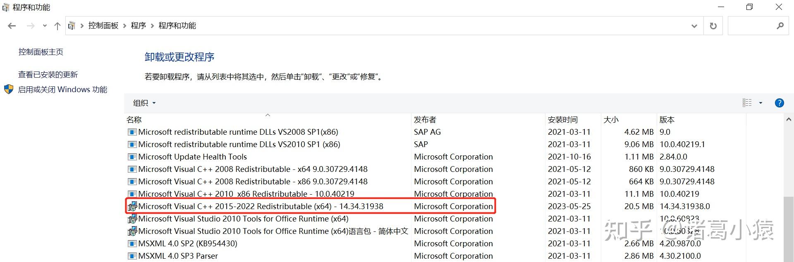Expand more view options arrow

pyautogui.click(x=761, y=103)
